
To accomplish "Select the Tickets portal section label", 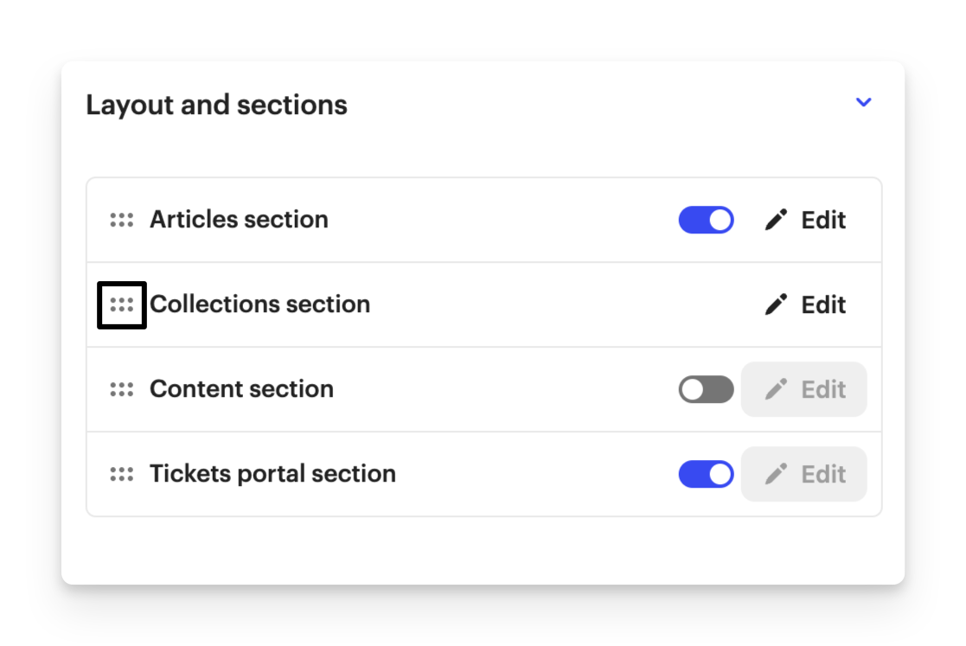I will tap(272, 474).
